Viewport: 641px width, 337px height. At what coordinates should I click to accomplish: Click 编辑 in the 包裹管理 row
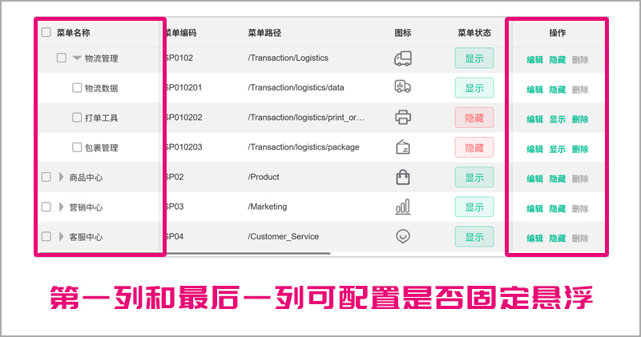(534, 149)
